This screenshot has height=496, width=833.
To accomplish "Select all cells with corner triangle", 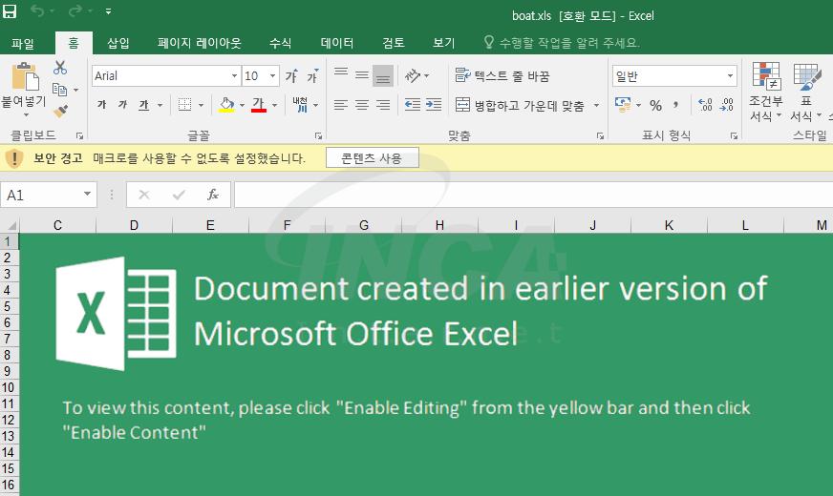I will (x=10, y=225).
